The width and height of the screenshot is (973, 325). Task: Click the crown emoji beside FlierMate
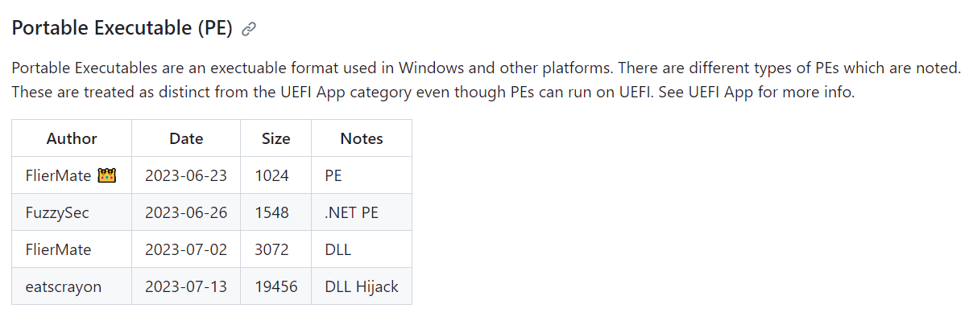coord(107,175)
